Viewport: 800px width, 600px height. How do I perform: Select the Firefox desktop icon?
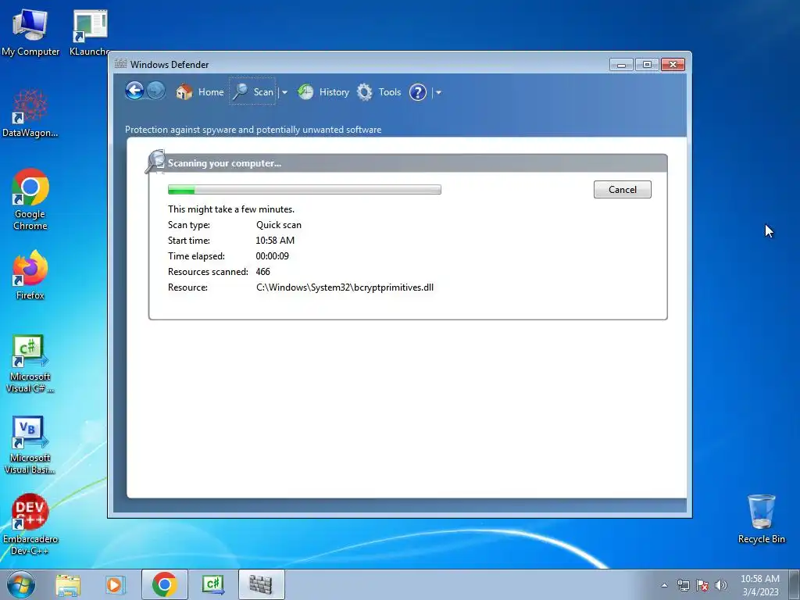(x=30, y=274)
